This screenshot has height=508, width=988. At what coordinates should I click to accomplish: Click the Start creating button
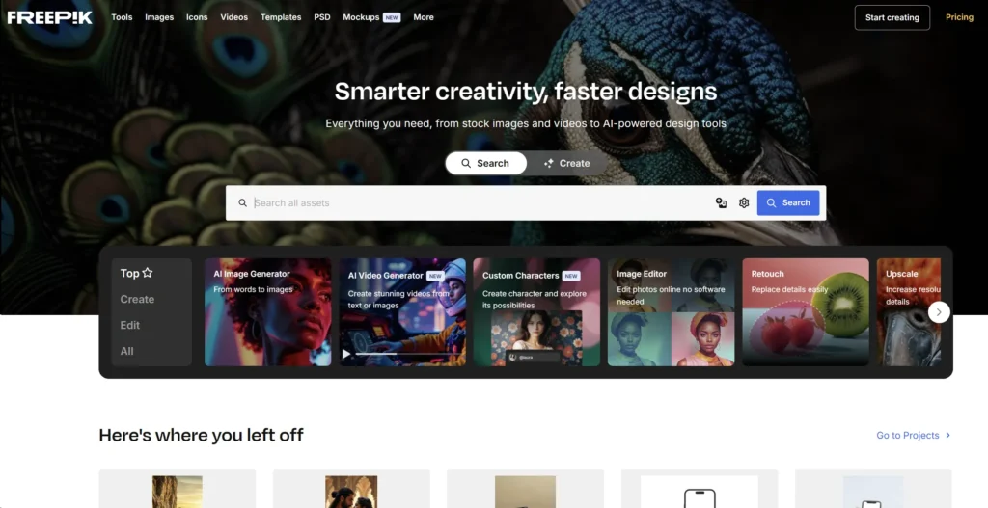coord(892,17)
